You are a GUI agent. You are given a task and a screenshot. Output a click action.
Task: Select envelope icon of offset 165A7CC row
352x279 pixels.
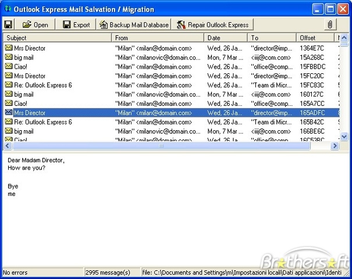tap(9, 103)
